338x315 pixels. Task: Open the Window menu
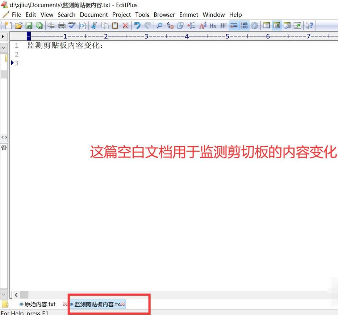(x=214, y=14)
